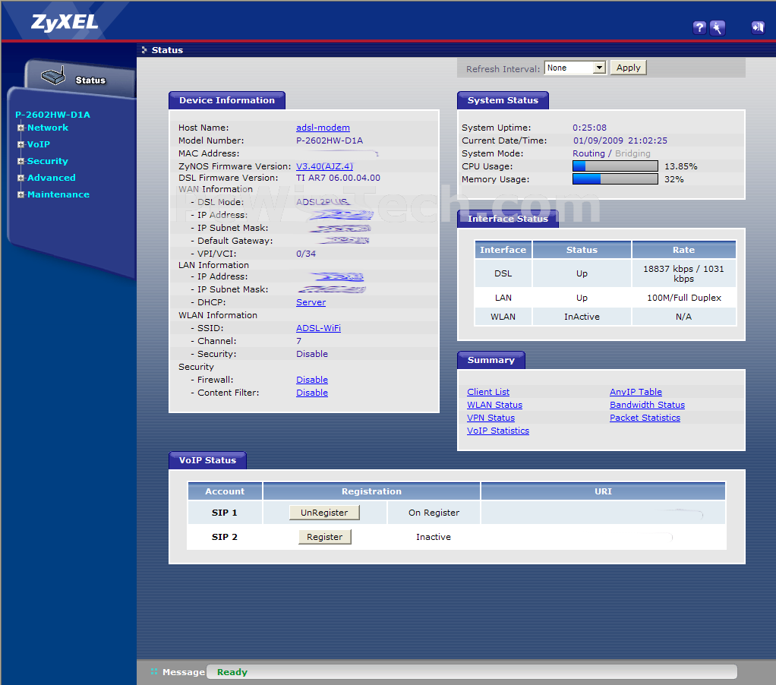Click the Device Information panel header

[227, 100]
